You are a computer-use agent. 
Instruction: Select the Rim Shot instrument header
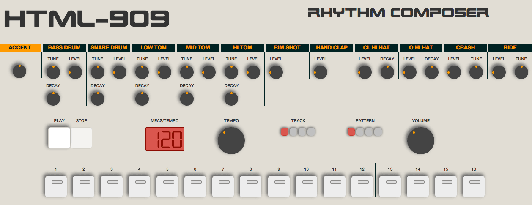coord(287,48)
